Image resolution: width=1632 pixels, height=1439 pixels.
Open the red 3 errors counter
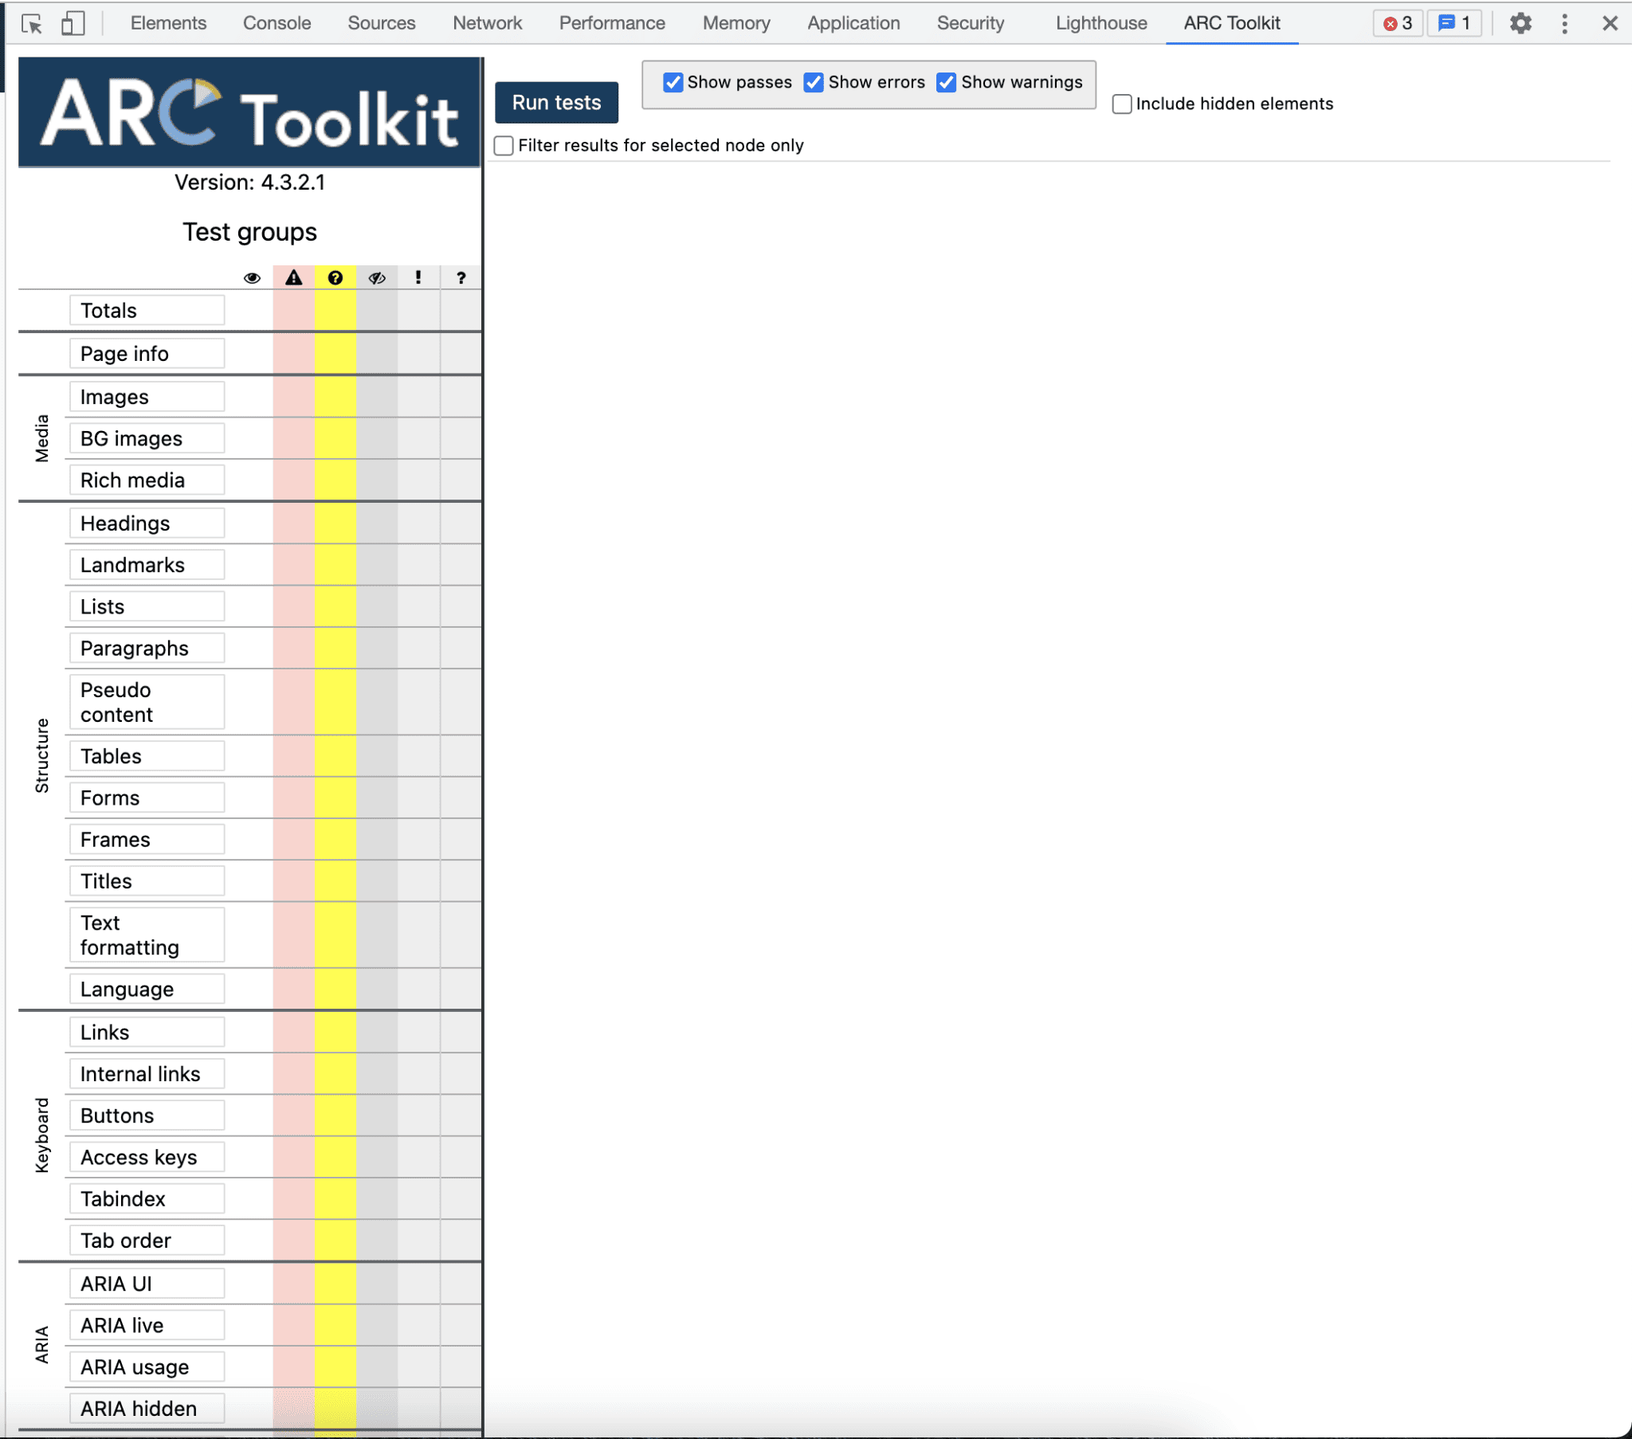pyautogui.click(x=1397, y=23)
